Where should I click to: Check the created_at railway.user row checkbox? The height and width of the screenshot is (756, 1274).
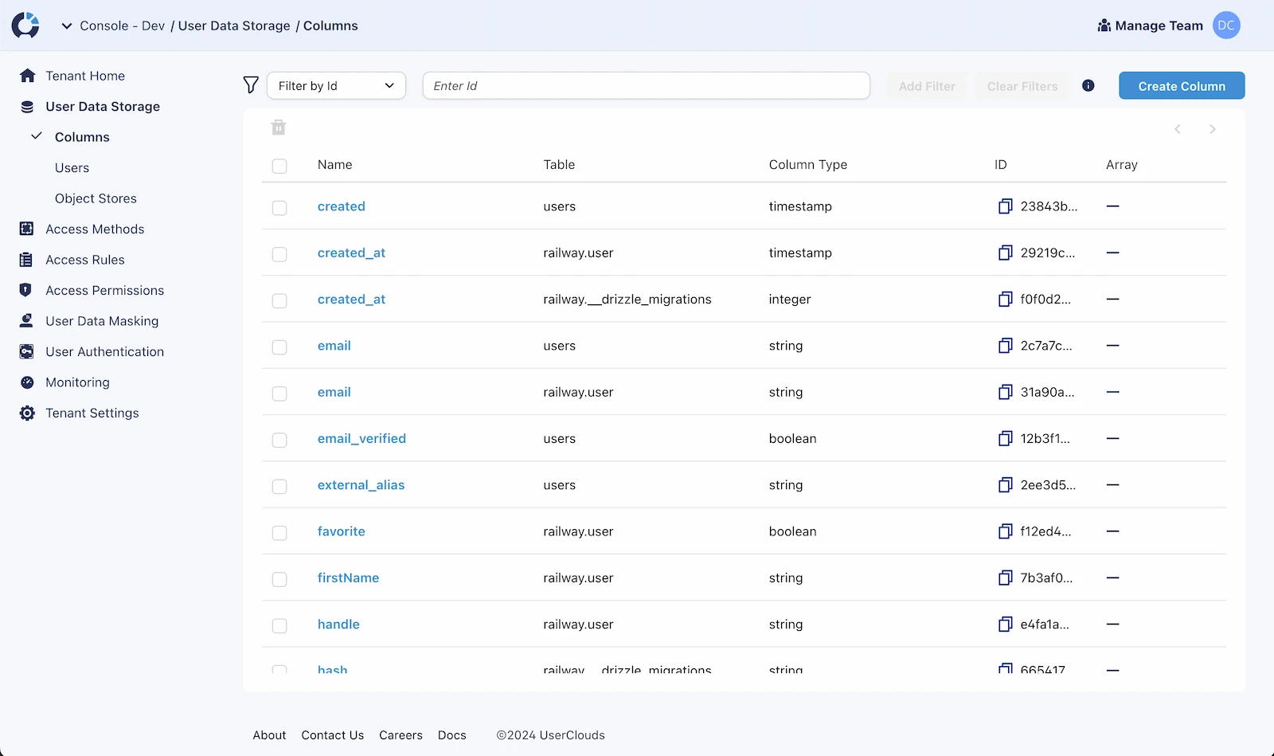click(x=279, y=254)
